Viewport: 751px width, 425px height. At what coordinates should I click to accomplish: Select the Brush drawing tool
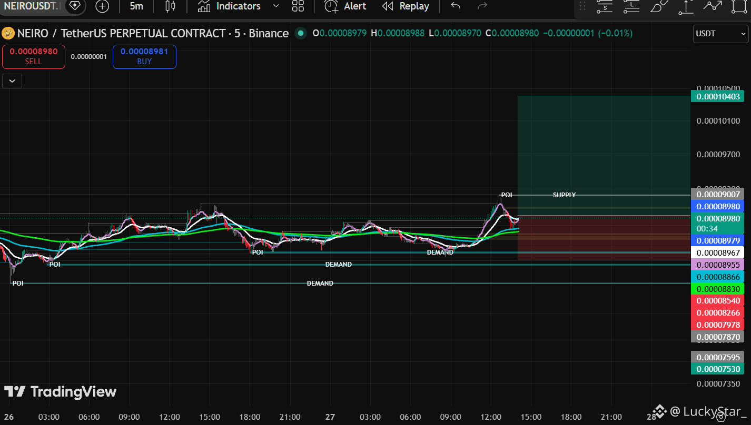point(658,6)
